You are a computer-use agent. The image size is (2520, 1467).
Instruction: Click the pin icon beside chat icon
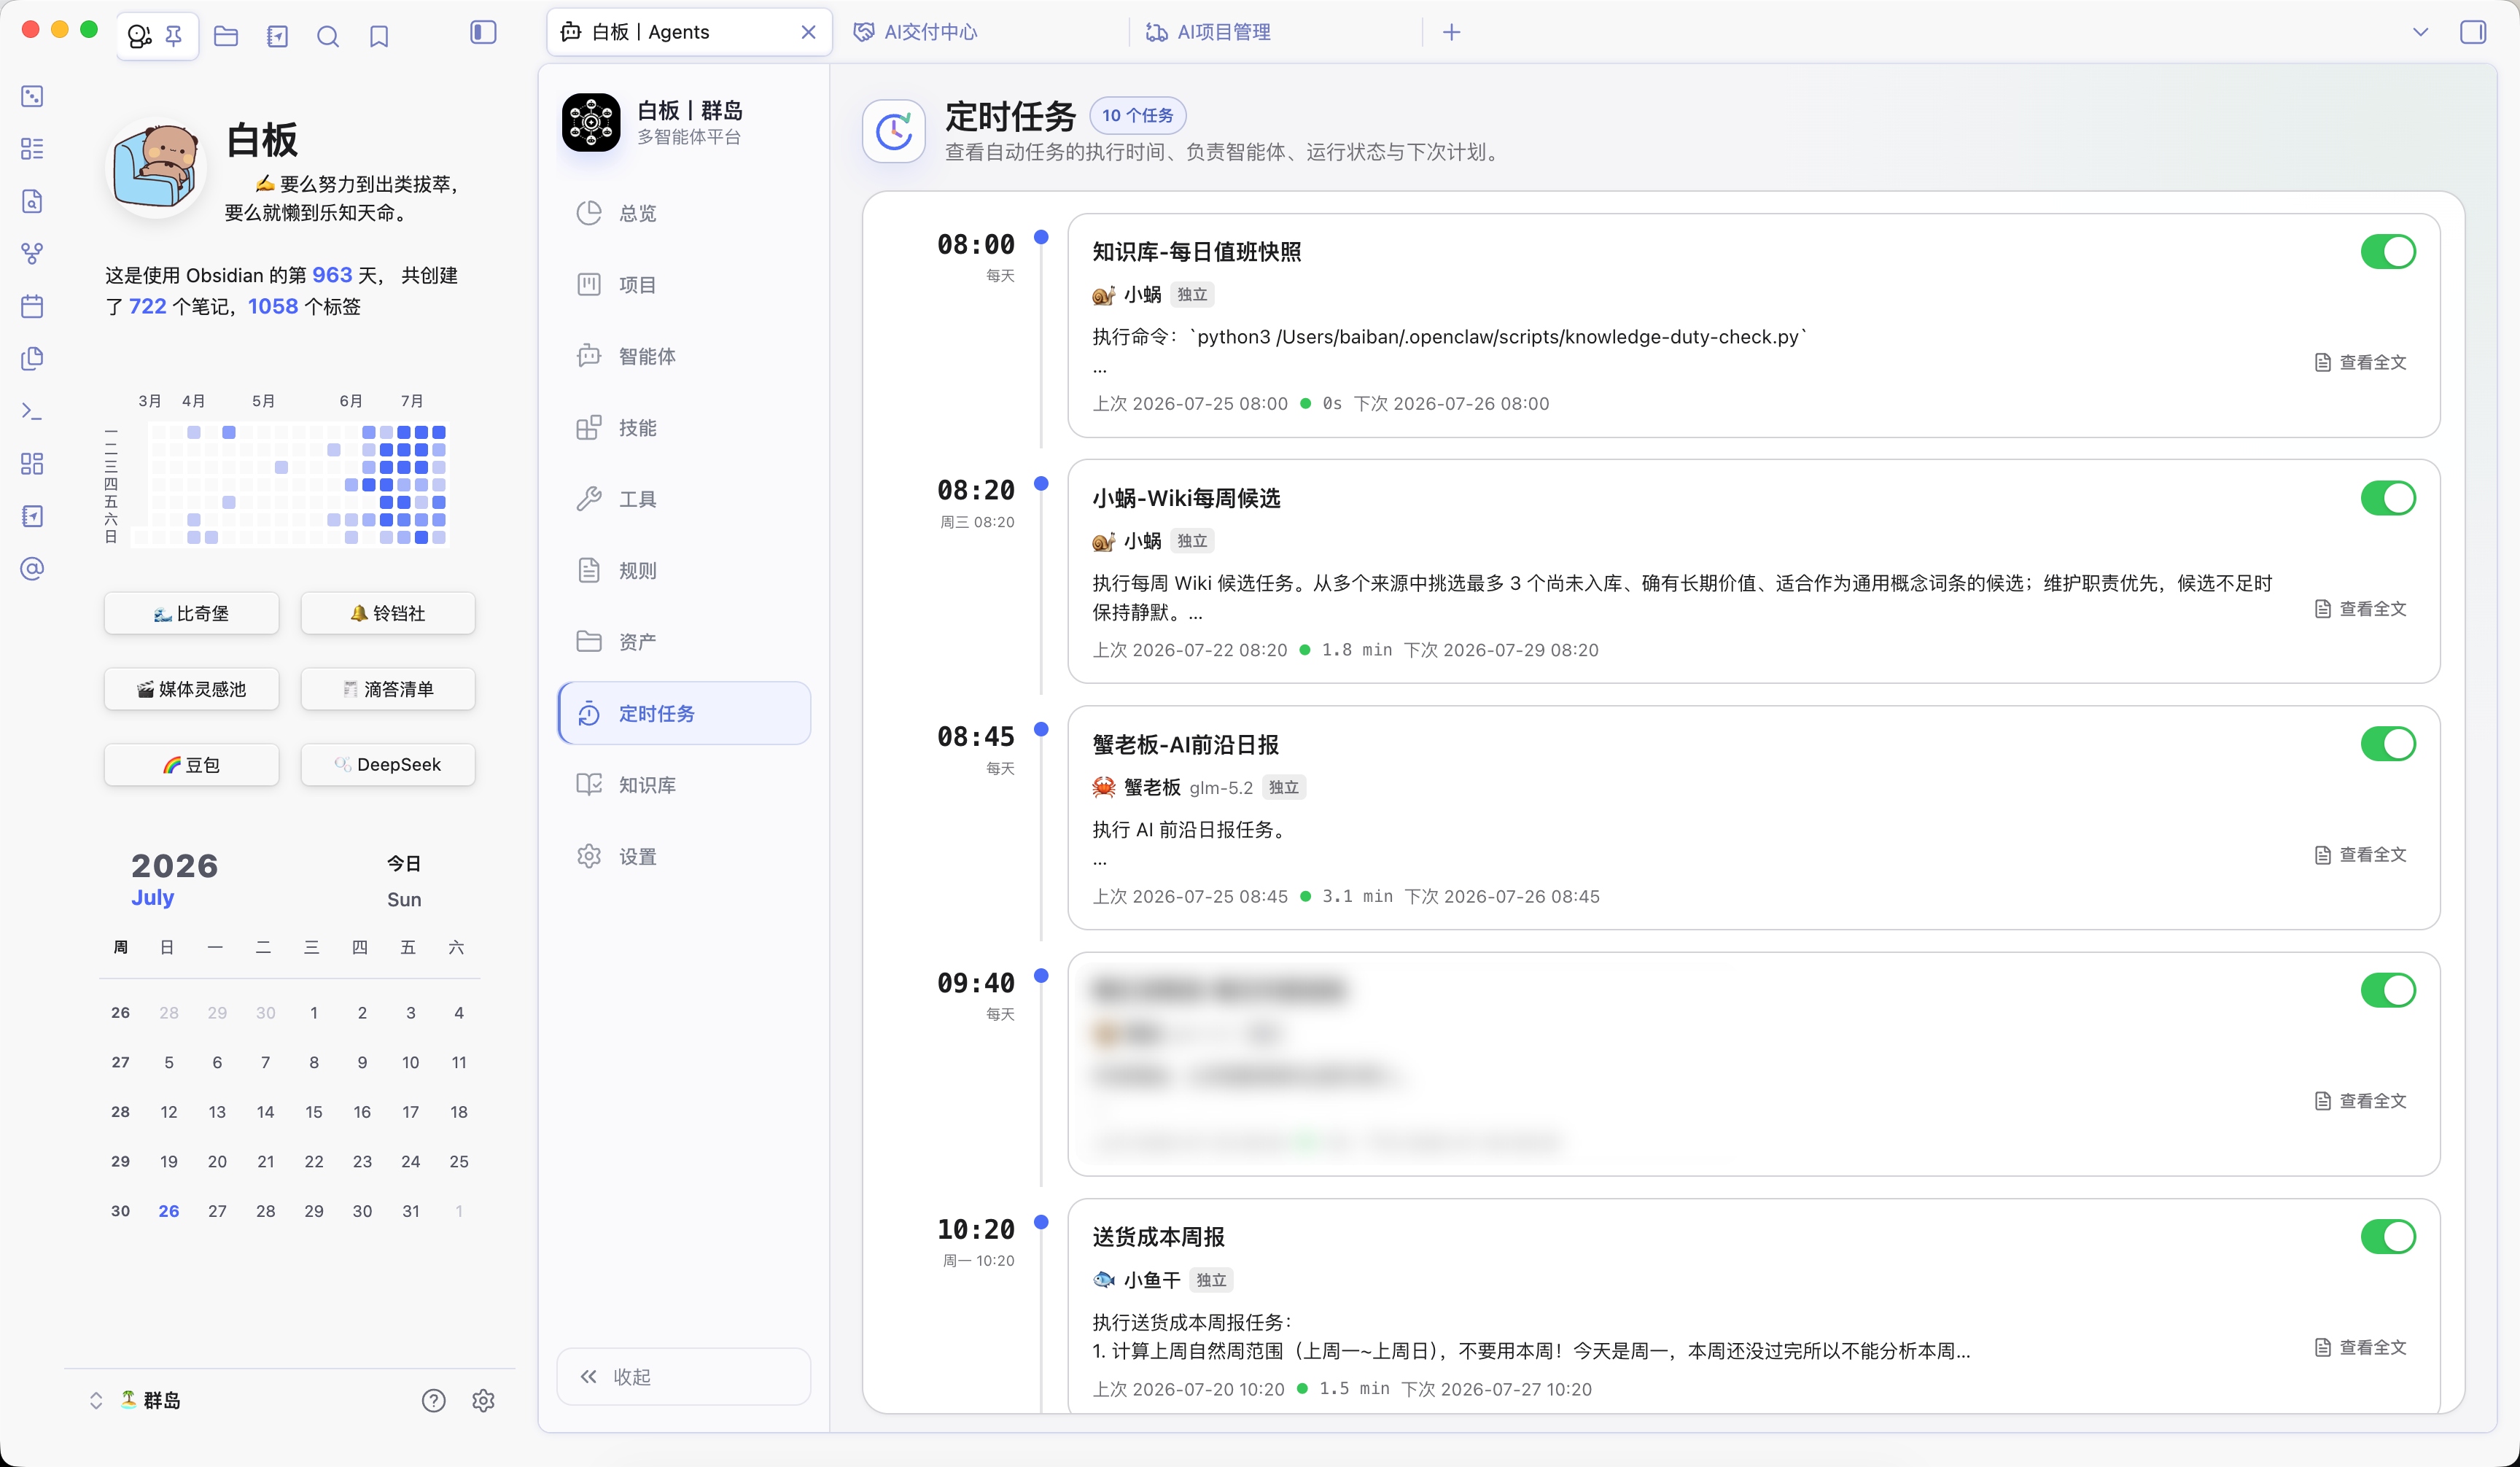tap(174, 36)
